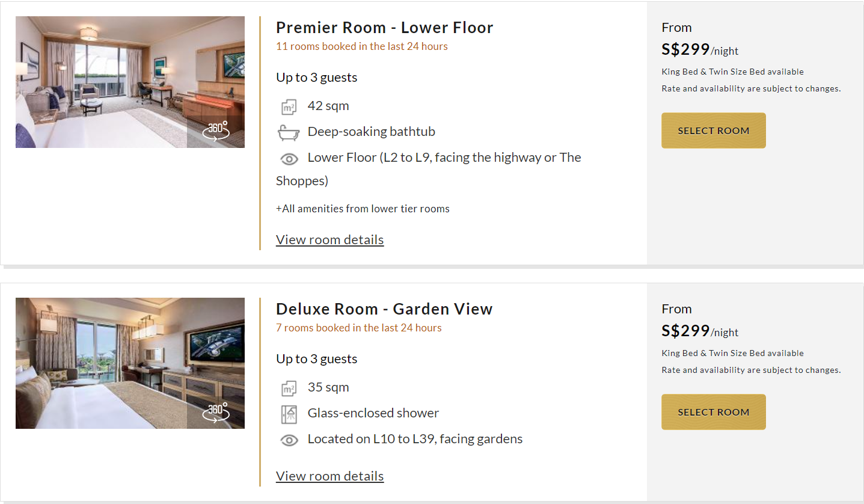Click Premier Room - Lower Floor title

pos(385,28)
